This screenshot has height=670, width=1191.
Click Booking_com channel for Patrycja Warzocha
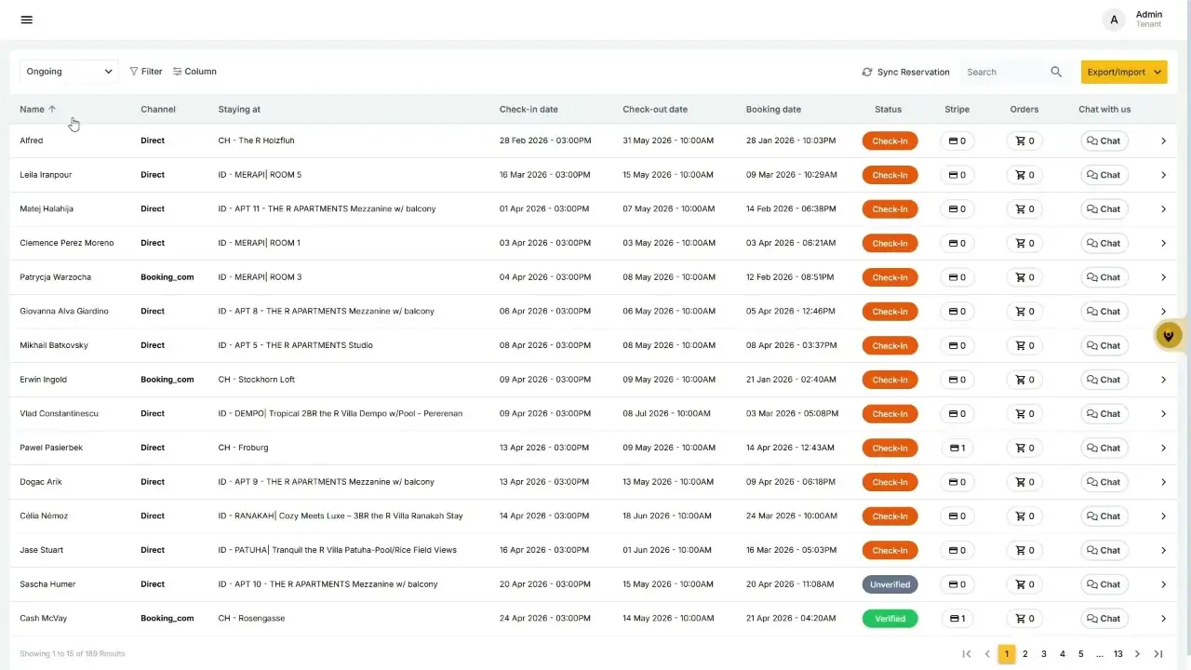(167, 277)
